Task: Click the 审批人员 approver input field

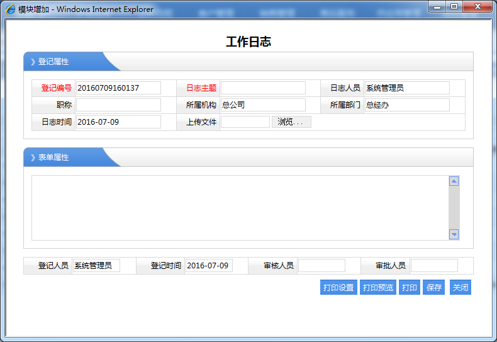Action: (434, 266)
